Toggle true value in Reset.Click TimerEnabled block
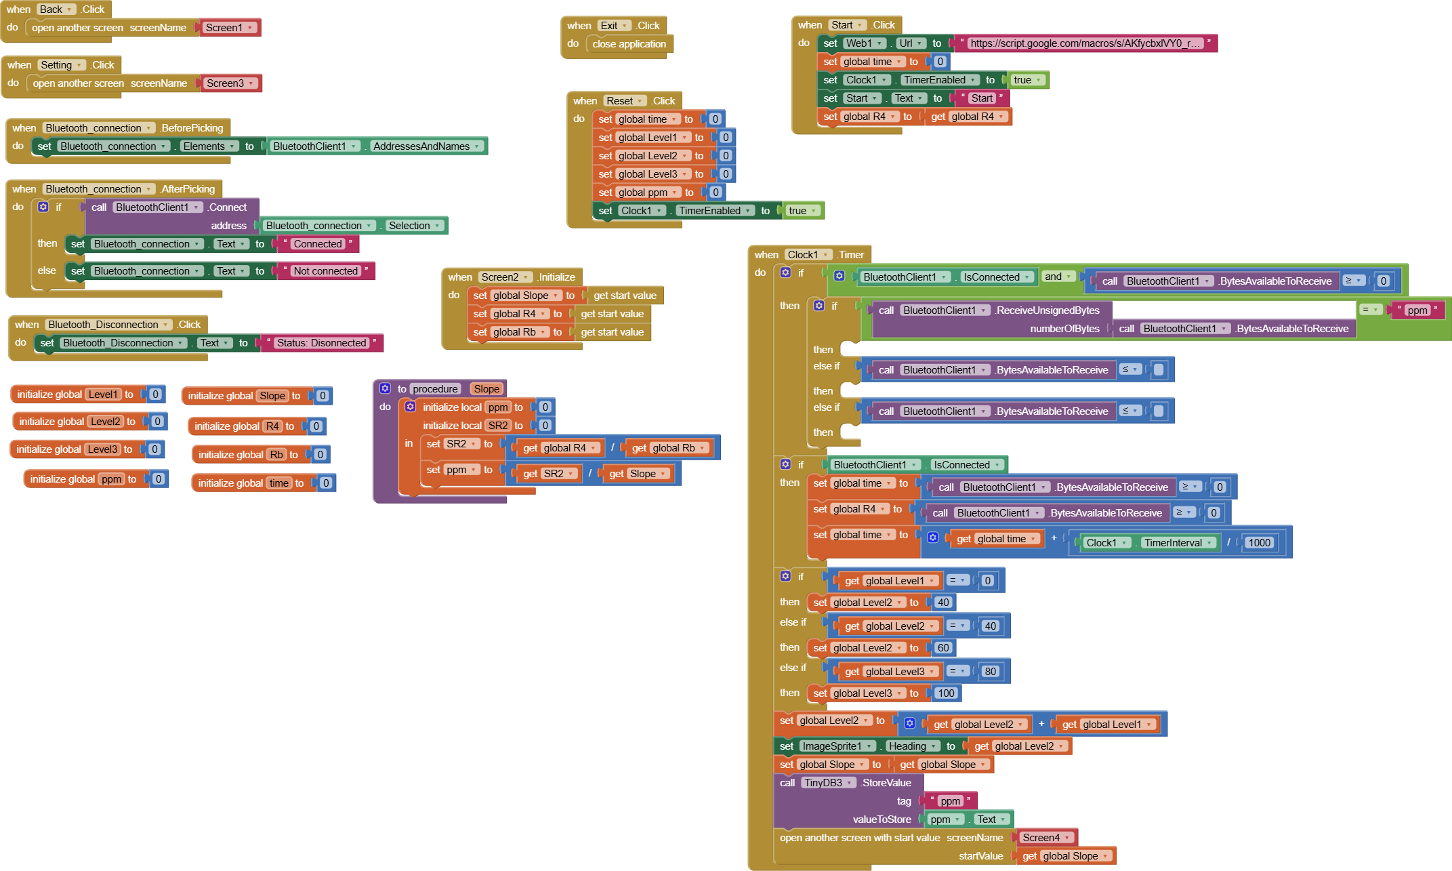Viewport: 1452px width, 871px height. (802, 211)
